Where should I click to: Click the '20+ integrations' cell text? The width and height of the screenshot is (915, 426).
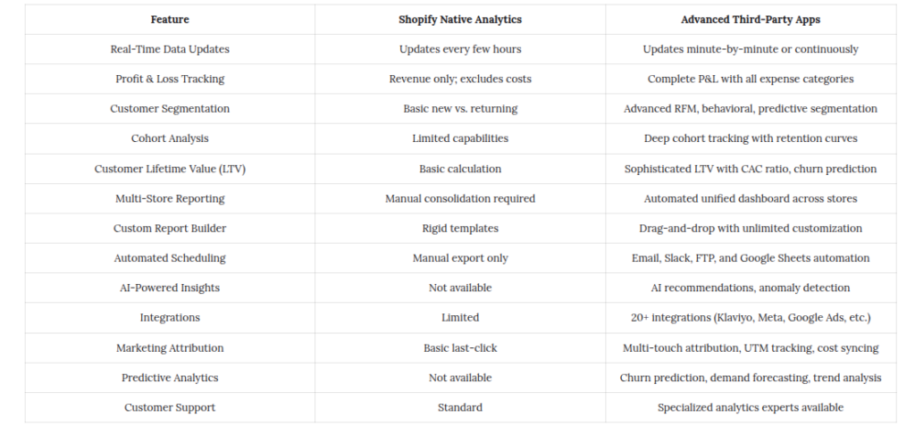(751, 317)
